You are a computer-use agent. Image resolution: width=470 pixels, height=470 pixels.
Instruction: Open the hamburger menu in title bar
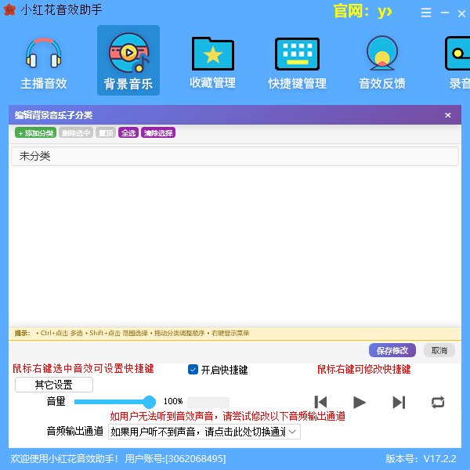click(x=425, y=13)
